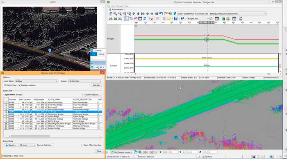This screenshot has height=159, width=287.
Task: Open the Layer Name dropdown showing Bridges
Action: (x=36, y=81)
